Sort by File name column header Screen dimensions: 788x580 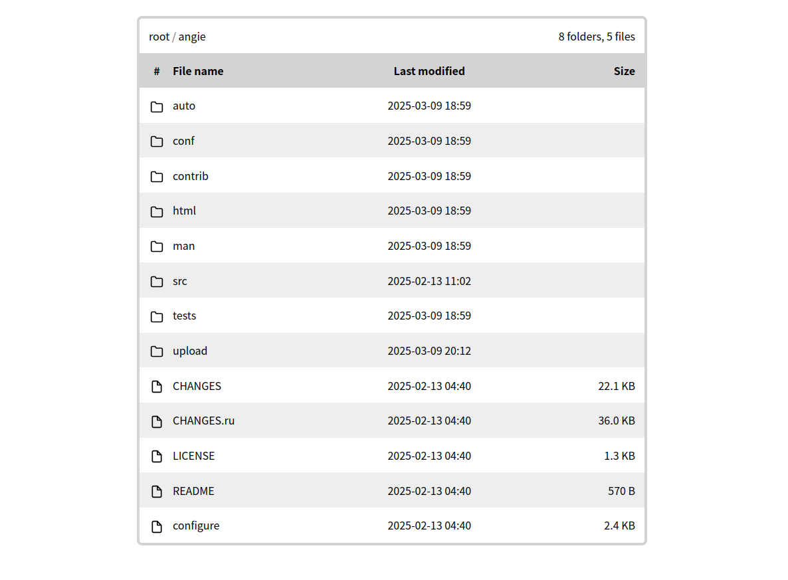point(198,71)
